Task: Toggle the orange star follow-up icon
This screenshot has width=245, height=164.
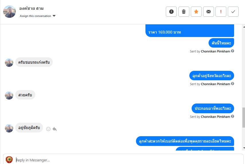Action: 196,11
